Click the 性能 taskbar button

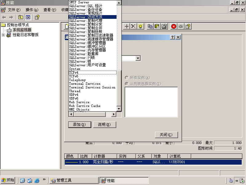pos(124,180)
